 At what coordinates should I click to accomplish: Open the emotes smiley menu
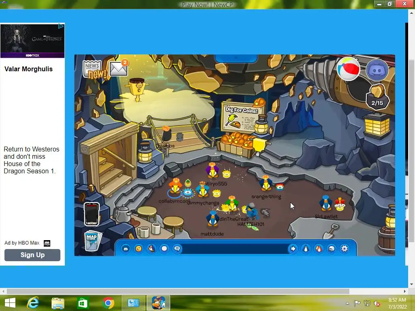click(x=139, y=249)
